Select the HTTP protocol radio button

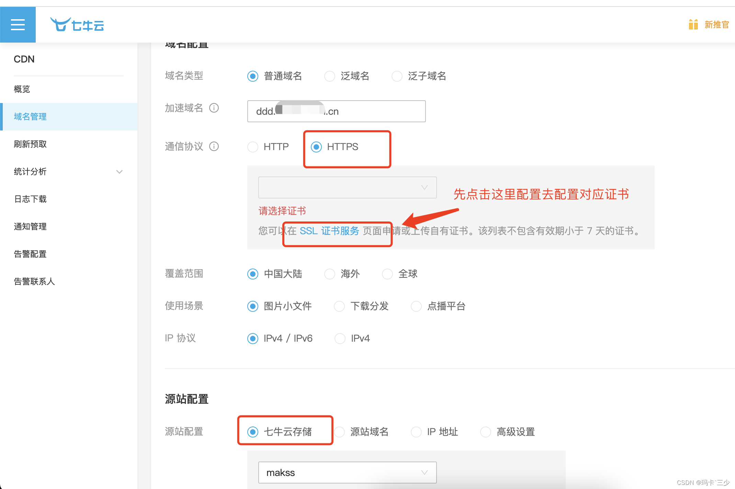[x=253, y=147]
